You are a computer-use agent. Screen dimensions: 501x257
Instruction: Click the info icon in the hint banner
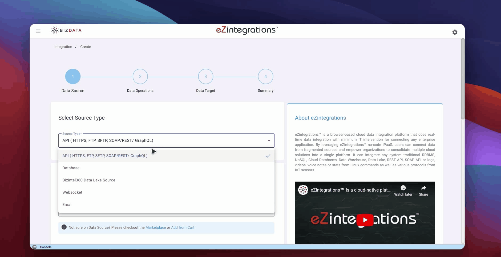[x=64, y=227]
